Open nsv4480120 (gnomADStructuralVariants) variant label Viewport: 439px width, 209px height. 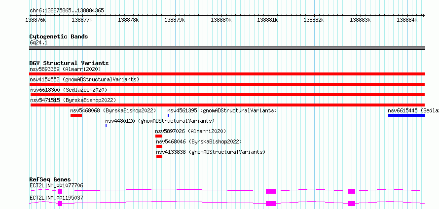coord(160,121)
